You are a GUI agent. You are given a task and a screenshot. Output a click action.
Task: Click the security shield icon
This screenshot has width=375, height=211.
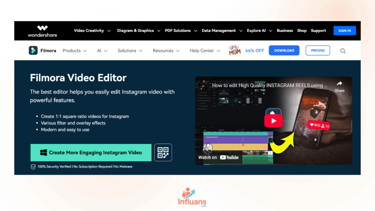tap(33, 167)
